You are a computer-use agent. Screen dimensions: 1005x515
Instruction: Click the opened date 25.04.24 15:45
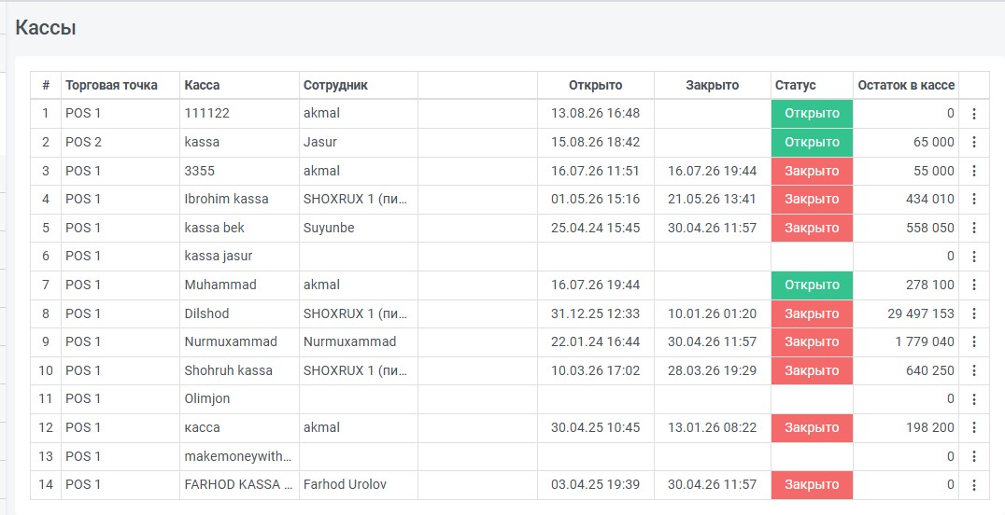596,228
